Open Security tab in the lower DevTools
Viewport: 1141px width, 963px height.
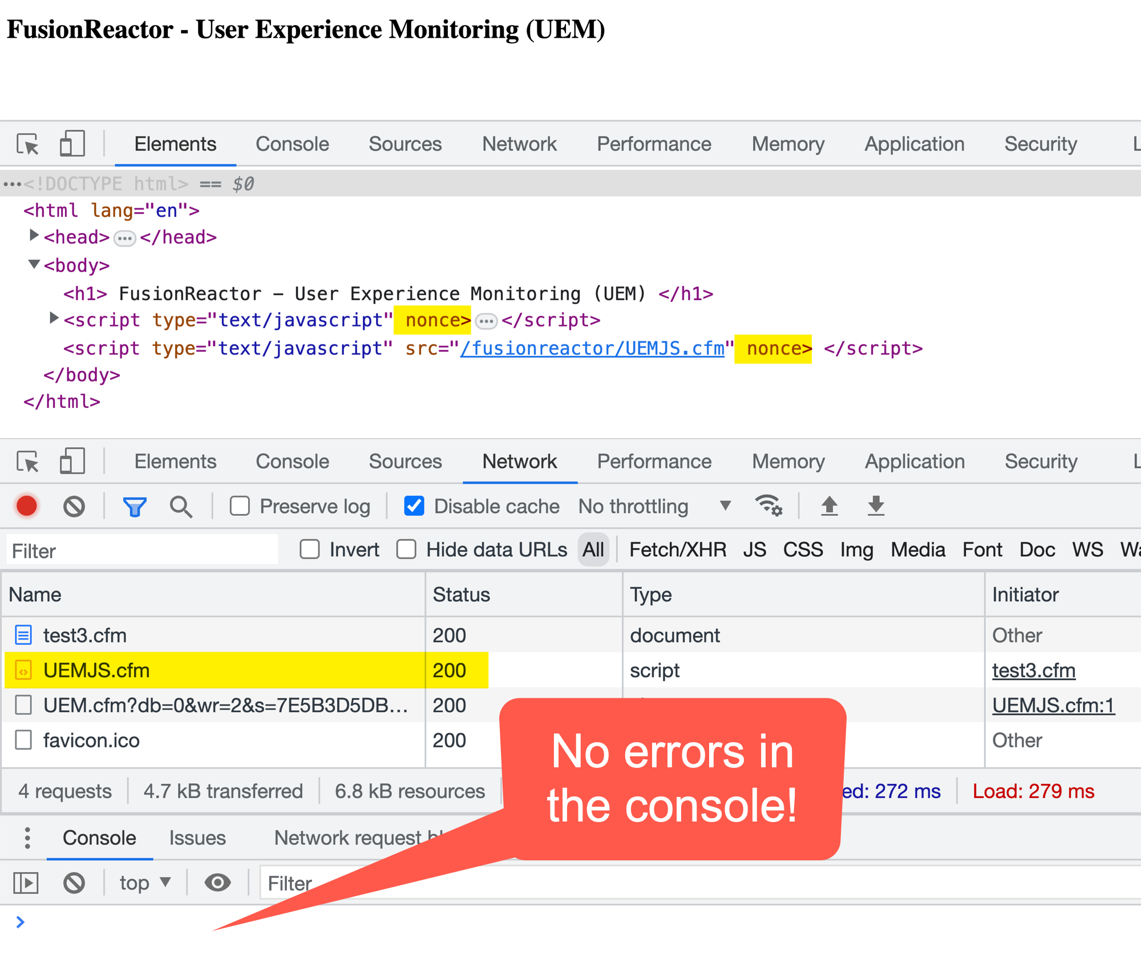(x=1041, y=462)
